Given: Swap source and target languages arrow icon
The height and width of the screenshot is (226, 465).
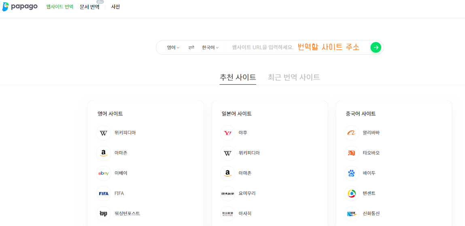Looking at the screenshot, I should [191, 47].
